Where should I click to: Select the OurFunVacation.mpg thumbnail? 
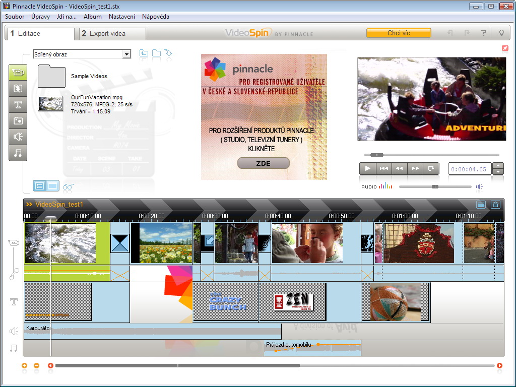(x=50, y=104)
